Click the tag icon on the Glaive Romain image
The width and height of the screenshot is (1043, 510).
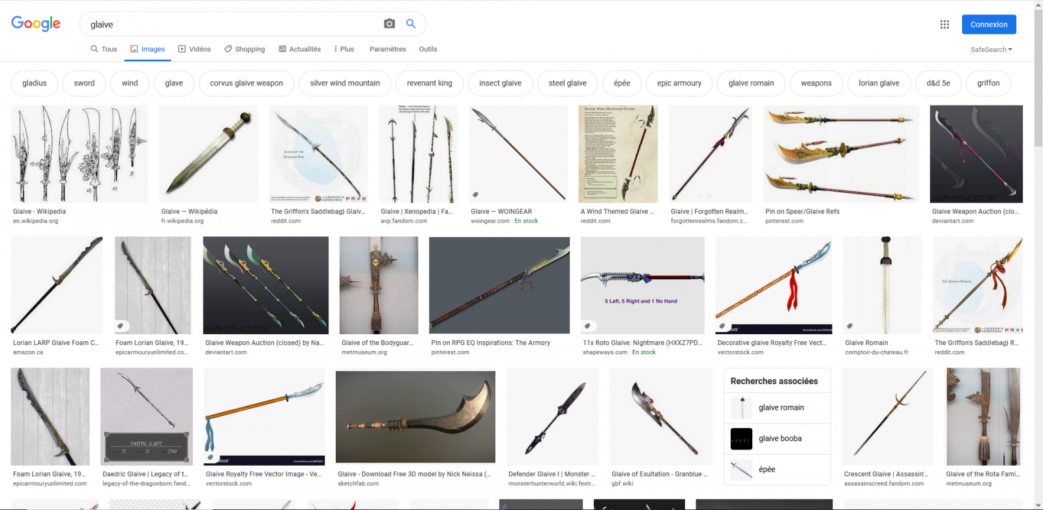point(849,326)
